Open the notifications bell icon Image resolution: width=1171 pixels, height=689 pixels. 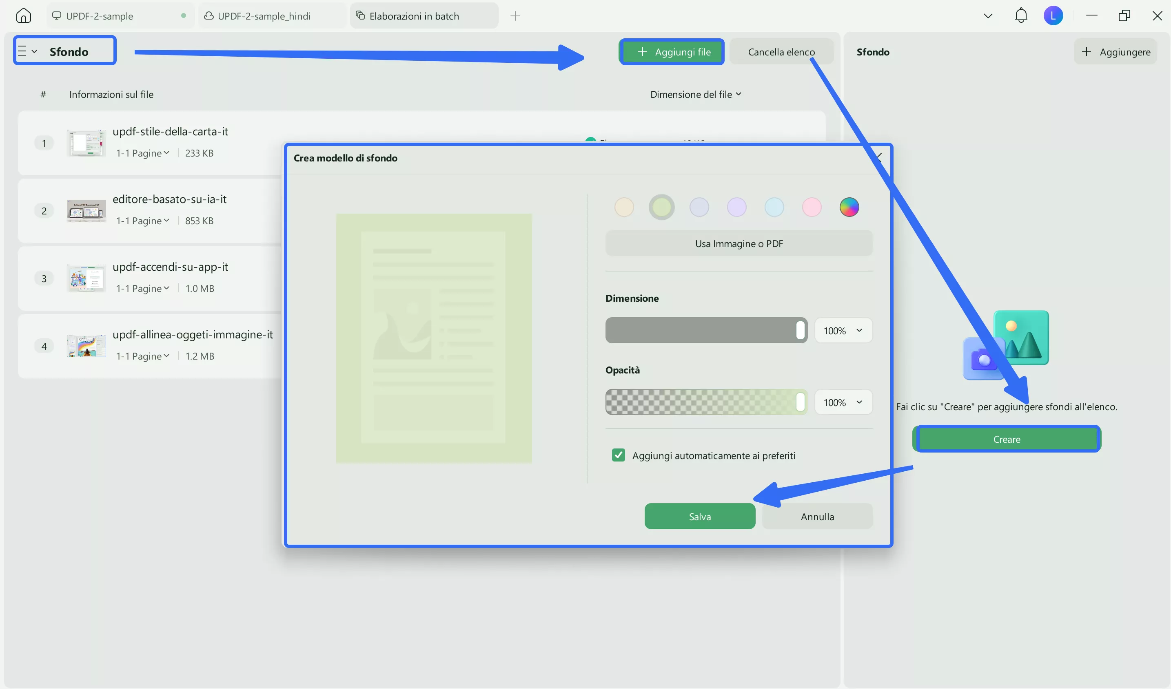[1020, 16]
